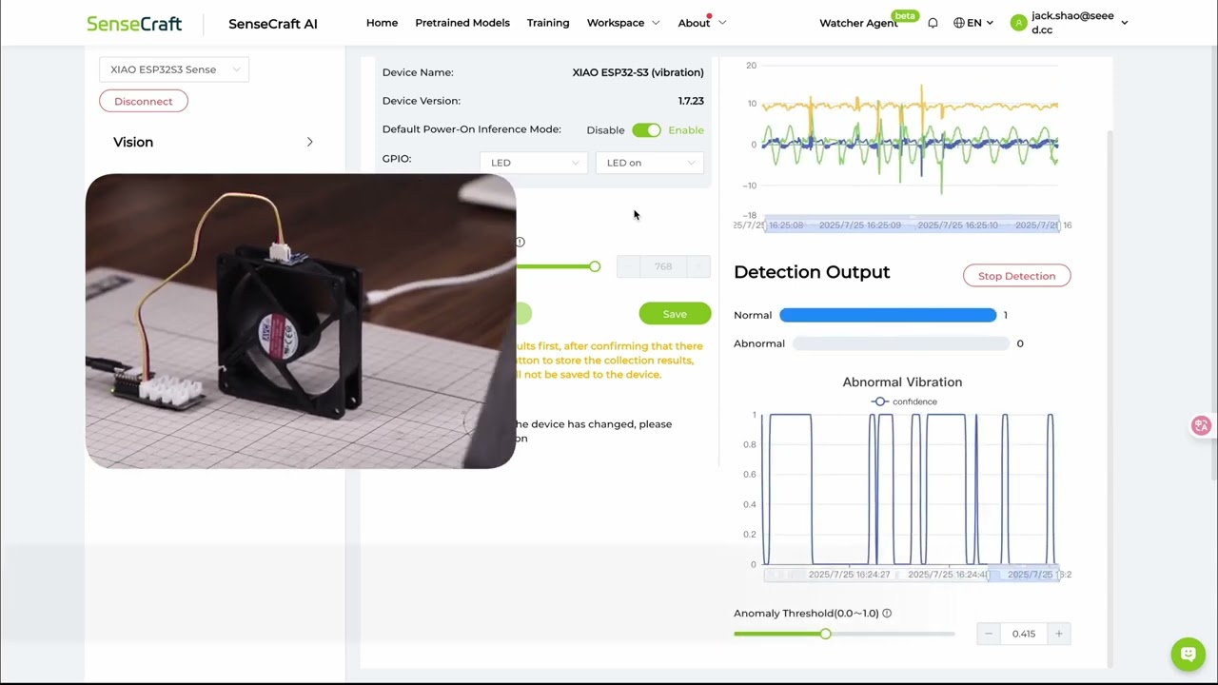Open the Training page
Viewport: 1218px width, 685px height.
point(548,23)
